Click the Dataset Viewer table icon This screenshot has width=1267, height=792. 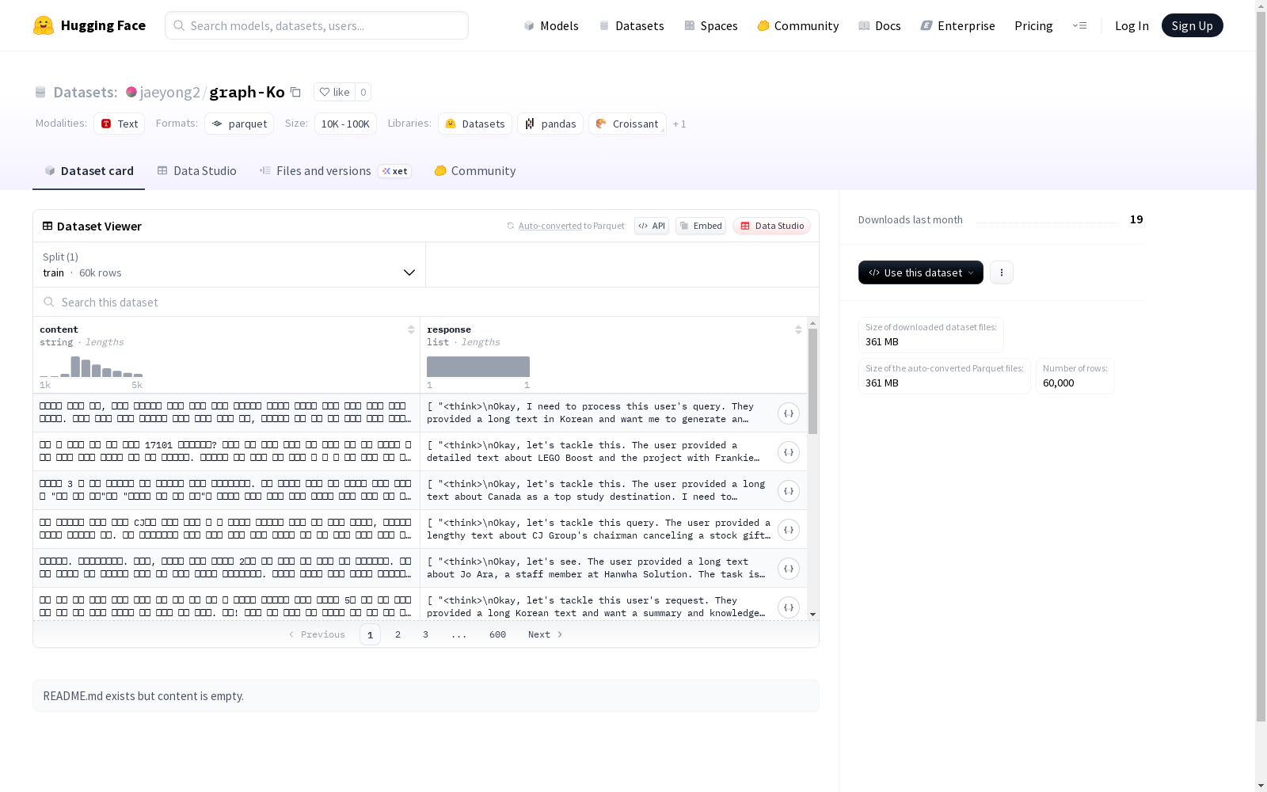click(x=48, y=226)
